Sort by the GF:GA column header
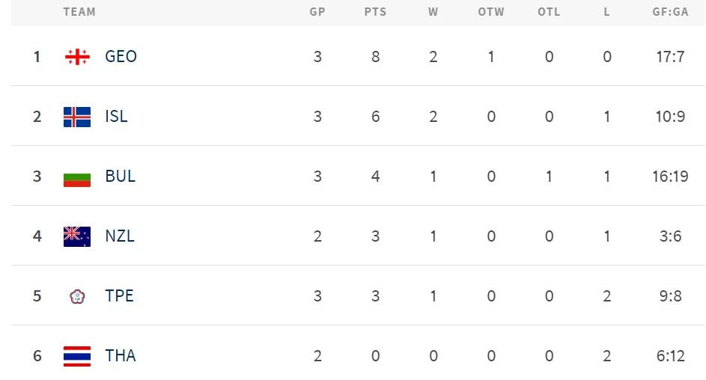This screenshot has width=706, height=380. [670, 12]
